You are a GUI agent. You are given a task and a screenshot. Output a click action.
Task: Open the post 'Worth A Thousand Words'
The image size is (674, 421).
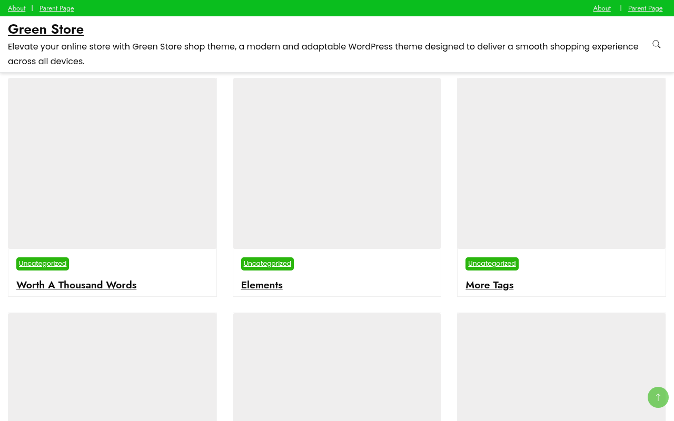click(x=76, y=285)
